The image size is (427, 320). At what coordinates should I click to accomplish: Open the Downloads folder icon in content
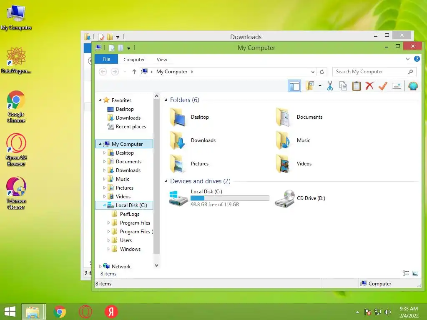178,140
